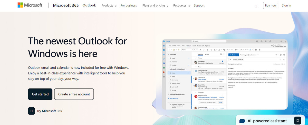Image resolution: width=308 pixels, height=125 pixels.
Task: Switch to the Other inbox tab in preview
Action: (x=207, y=54)
